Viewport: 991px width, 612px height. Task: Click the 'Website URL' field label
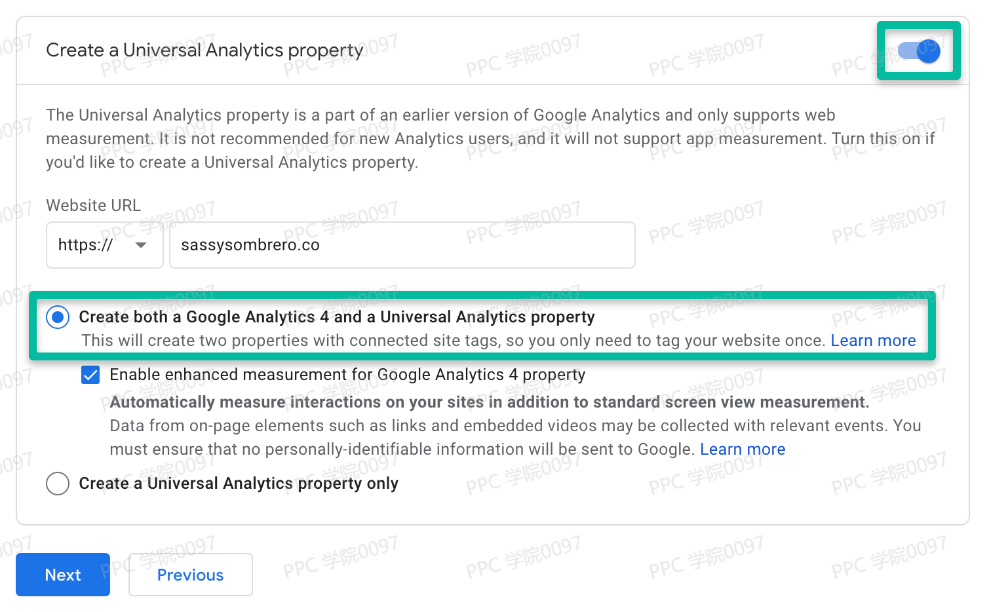[94, 206]
